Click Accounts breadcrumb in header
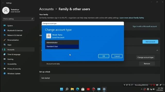The width and height of the screenshot is (165, 92). point(46,9)
